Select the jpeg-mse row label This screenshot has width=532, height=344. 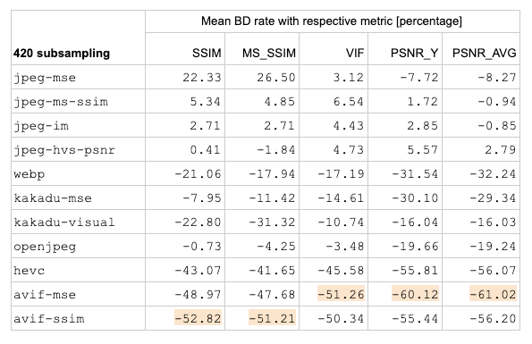pos(45,78)
